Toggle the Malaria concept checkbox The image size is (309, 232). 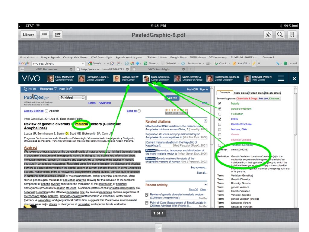220,103
